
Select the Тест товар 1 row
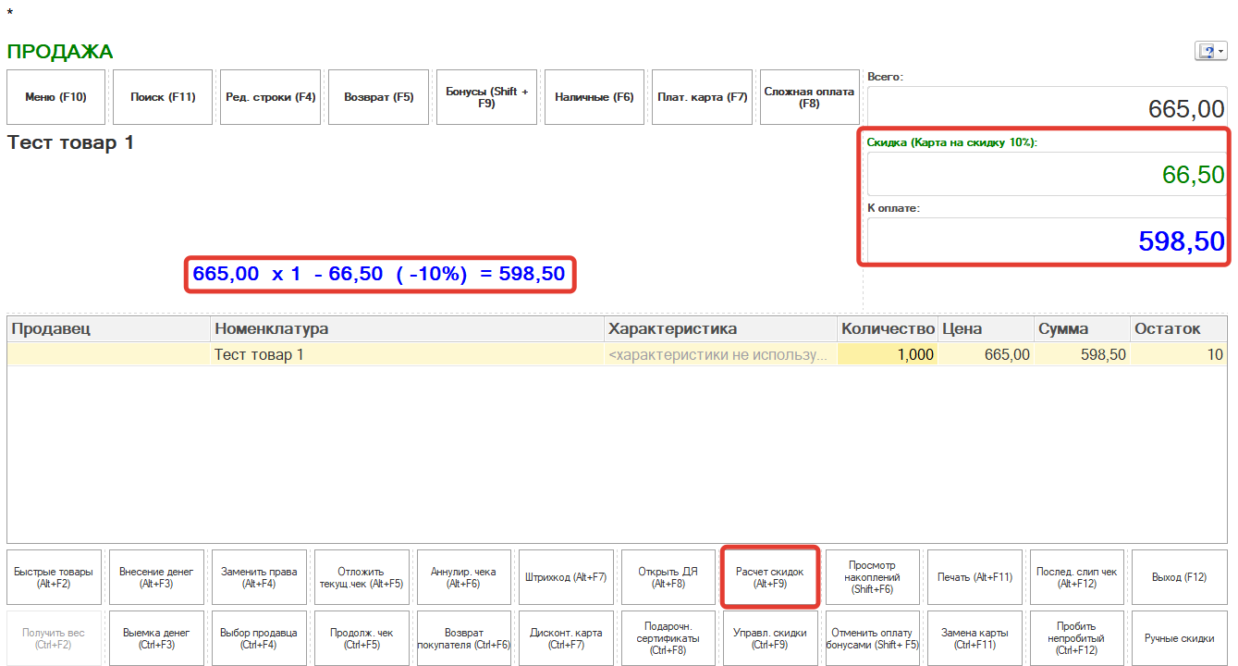click(407, 355)
